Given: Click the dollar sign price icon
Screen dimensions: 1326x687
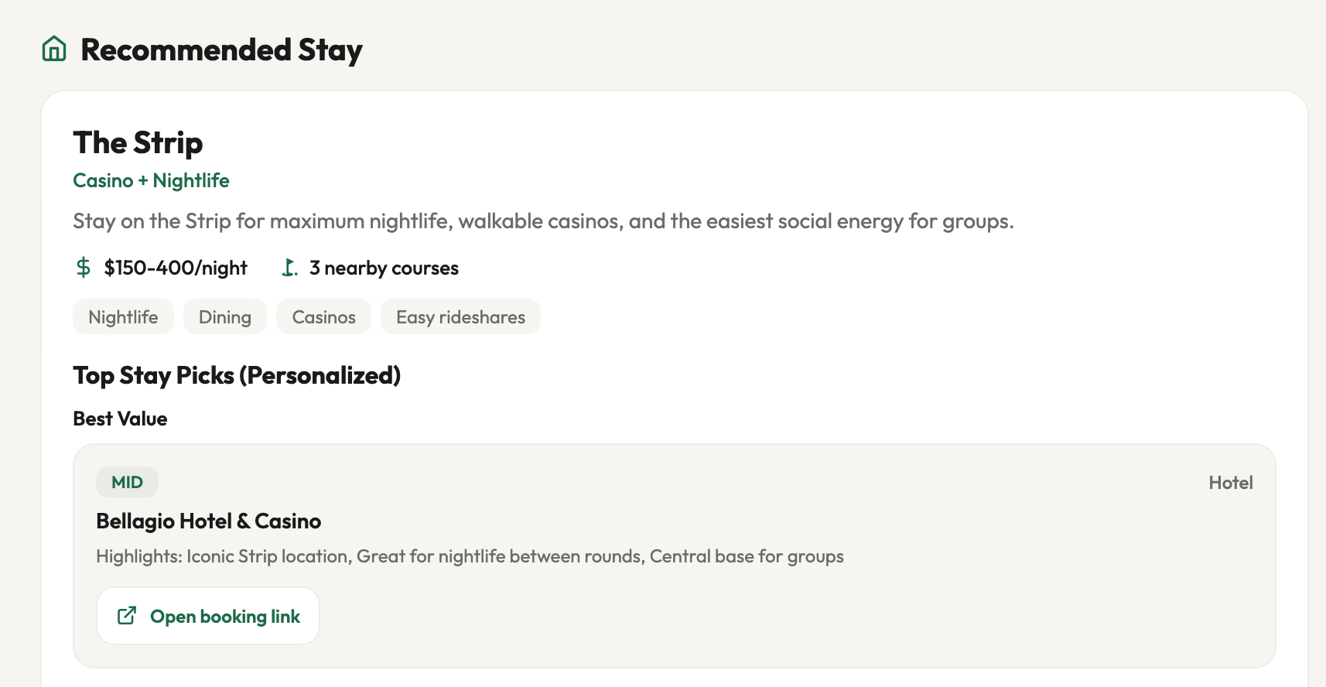Looking at the screenshot, I should (84, 268).
